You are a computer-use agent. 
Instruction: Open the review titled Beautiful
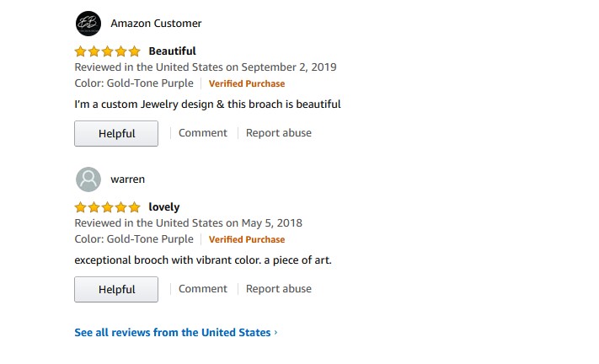click(x=172, y=51)
